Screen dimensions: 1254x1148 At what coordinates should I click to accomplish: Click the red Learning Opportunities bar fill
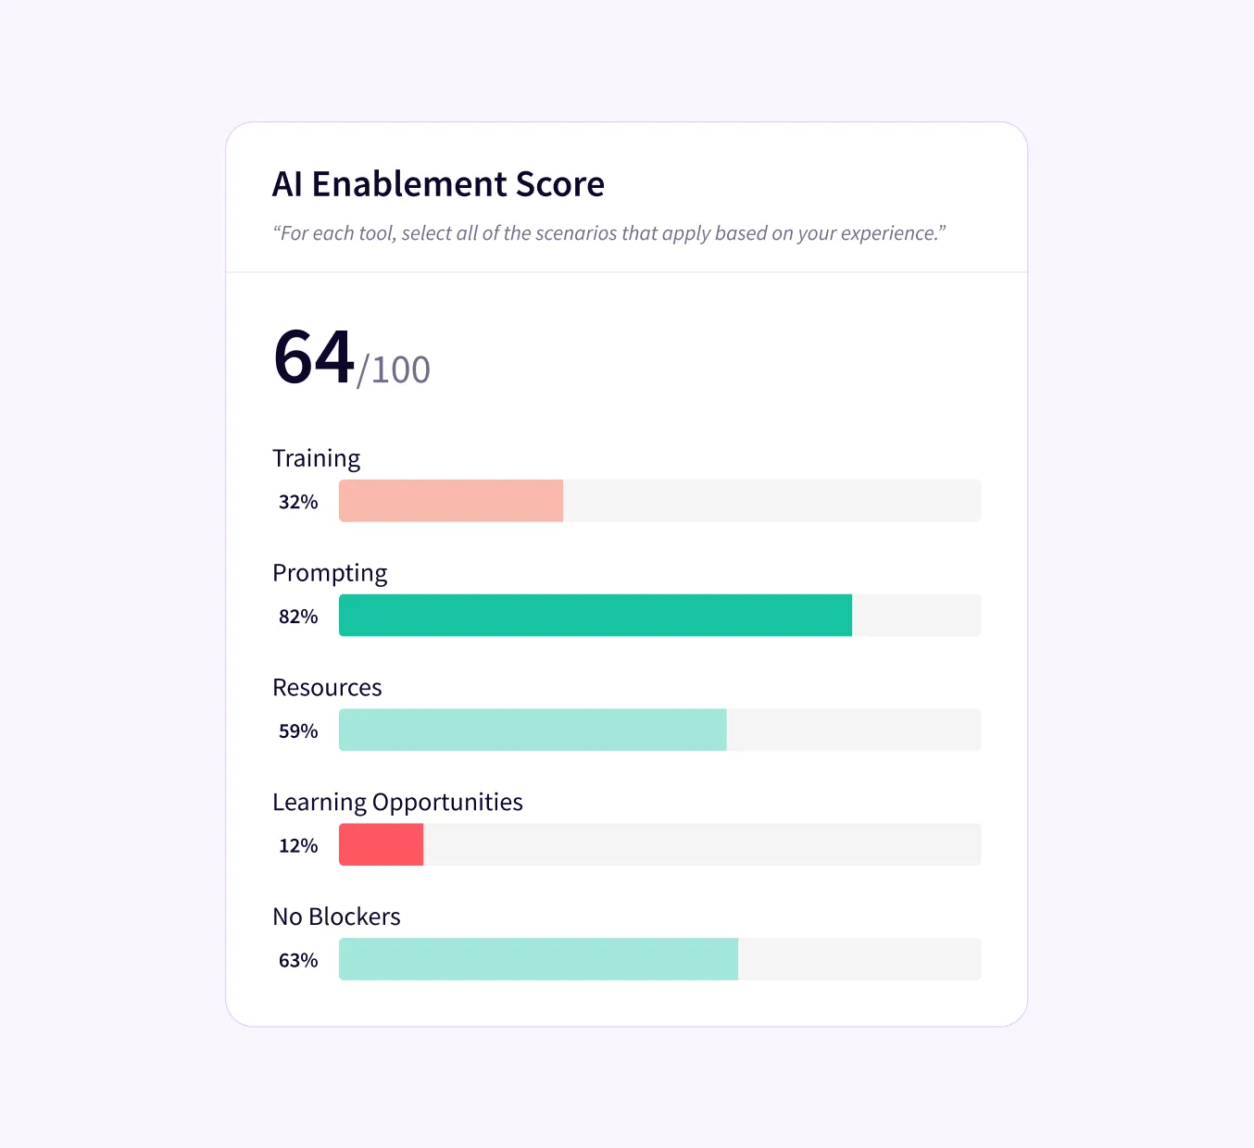(382, 845)
